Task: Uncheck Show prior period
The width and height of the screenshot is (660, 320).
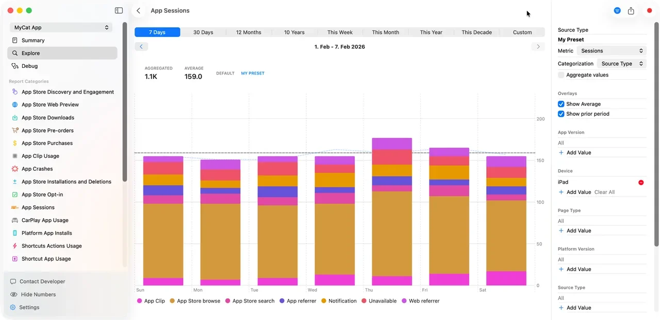Action: point(560,114)
